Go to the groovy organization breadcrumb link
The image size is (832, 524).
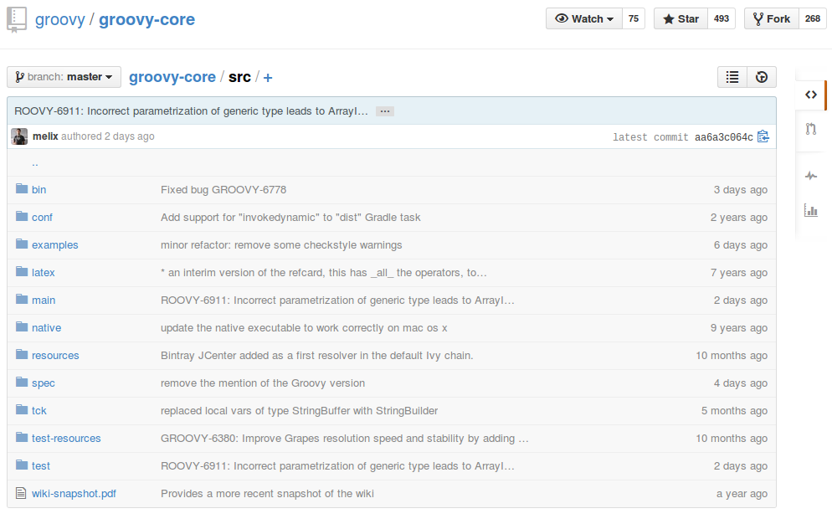(59, 18)
